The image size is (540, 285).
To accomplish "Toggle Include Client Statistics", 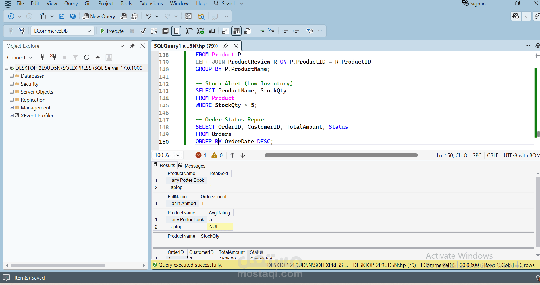I will click(212, 31).
